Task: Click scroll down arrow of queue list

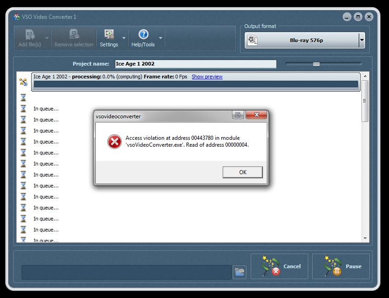Action: (365, 238)
